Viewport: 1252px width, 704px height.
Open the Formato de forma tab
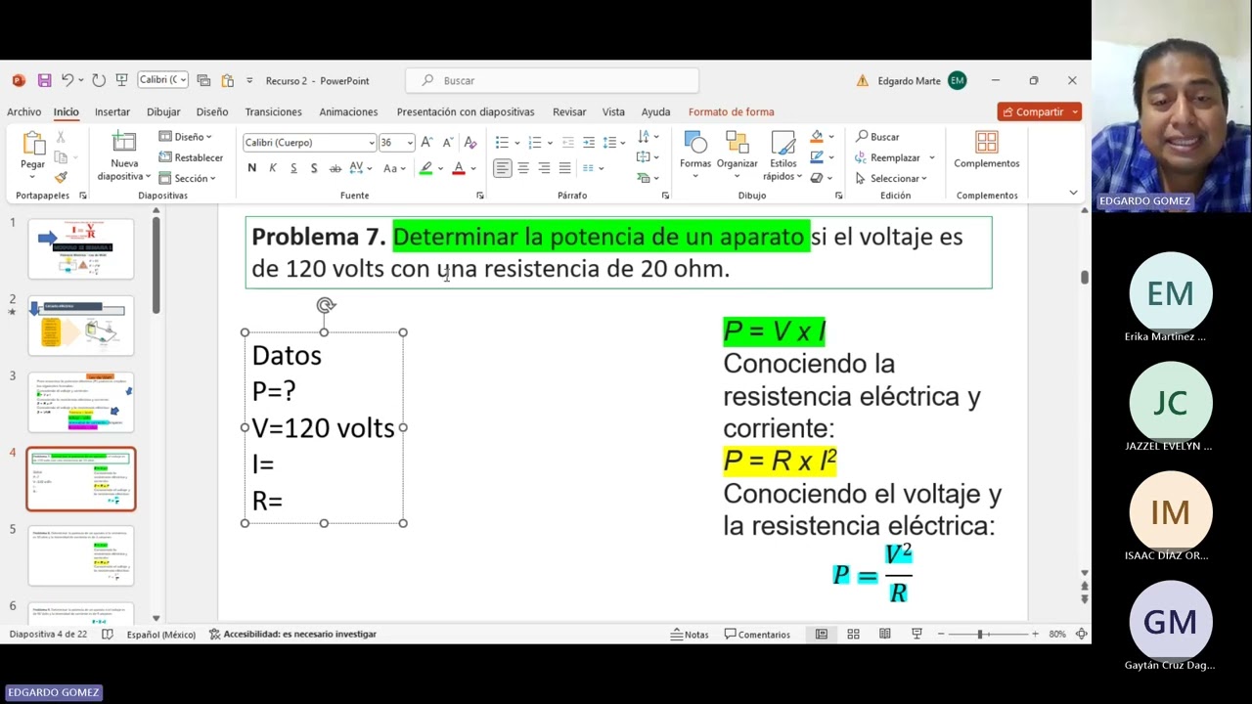(731, 112)
